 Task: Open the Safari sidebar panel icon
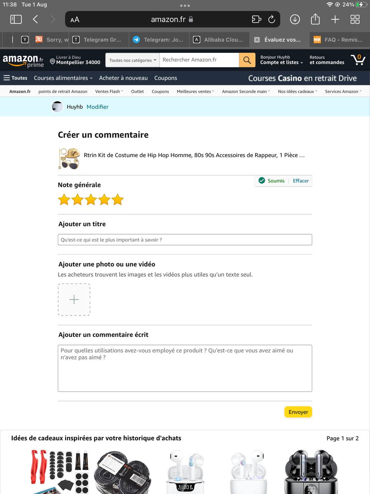(x=16, y=19)
